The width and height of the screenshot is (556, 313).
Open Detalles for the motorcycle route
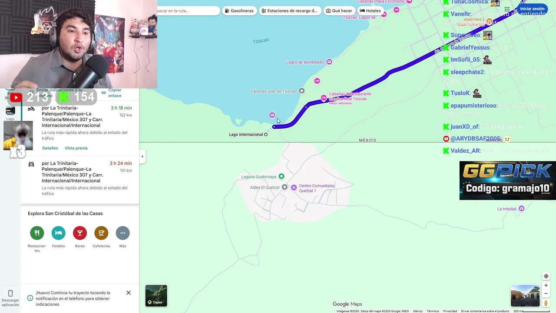tap(50, 148)
